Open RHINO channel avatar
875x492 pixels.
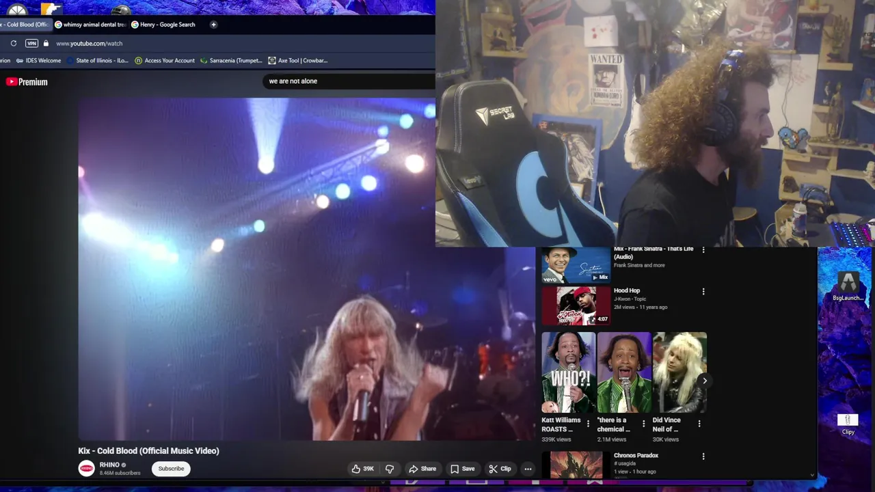pyautogui.click(x=86, y=468)
